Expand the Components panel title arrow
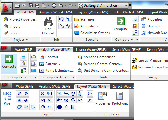The height and width of the screenshot is (120, 168). (66, 77)
